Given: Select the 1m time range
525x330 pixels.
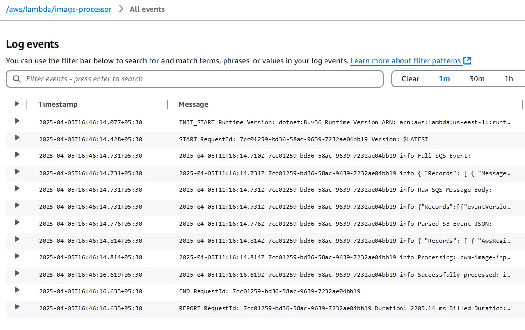Looking at the screenshot, I should point(444,78).
